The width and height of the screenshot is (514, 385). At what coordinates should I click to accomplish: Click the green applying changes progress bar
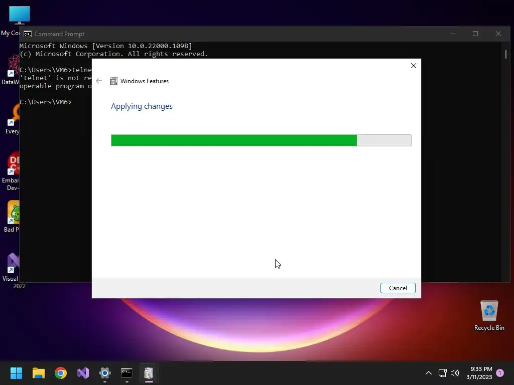(261, 140)
